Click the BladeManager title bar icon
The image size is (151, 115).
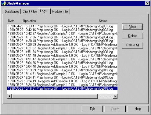tap(4, 3)
